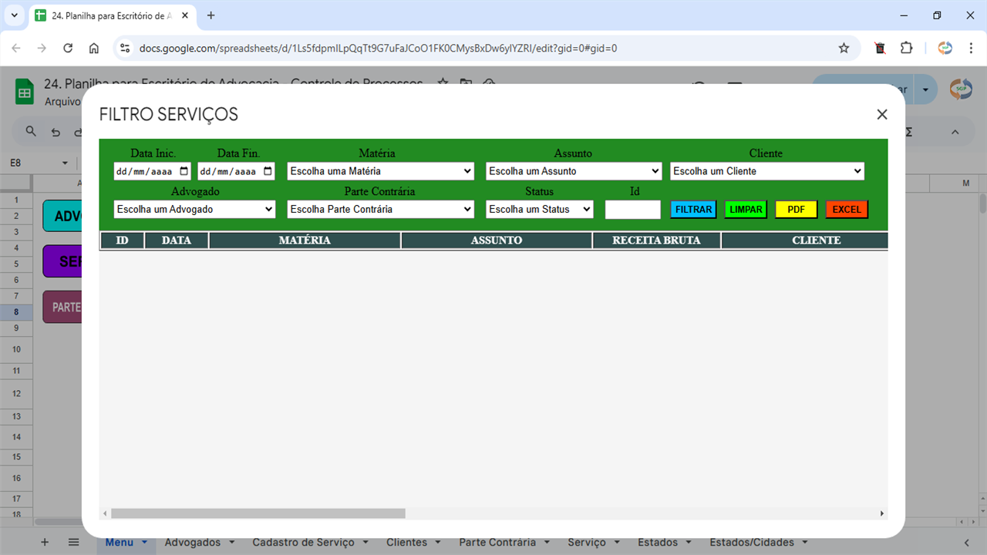This screenshot has width=987, height=555.
Task: Expand the Status dropdown
Action: coord(539,209)
